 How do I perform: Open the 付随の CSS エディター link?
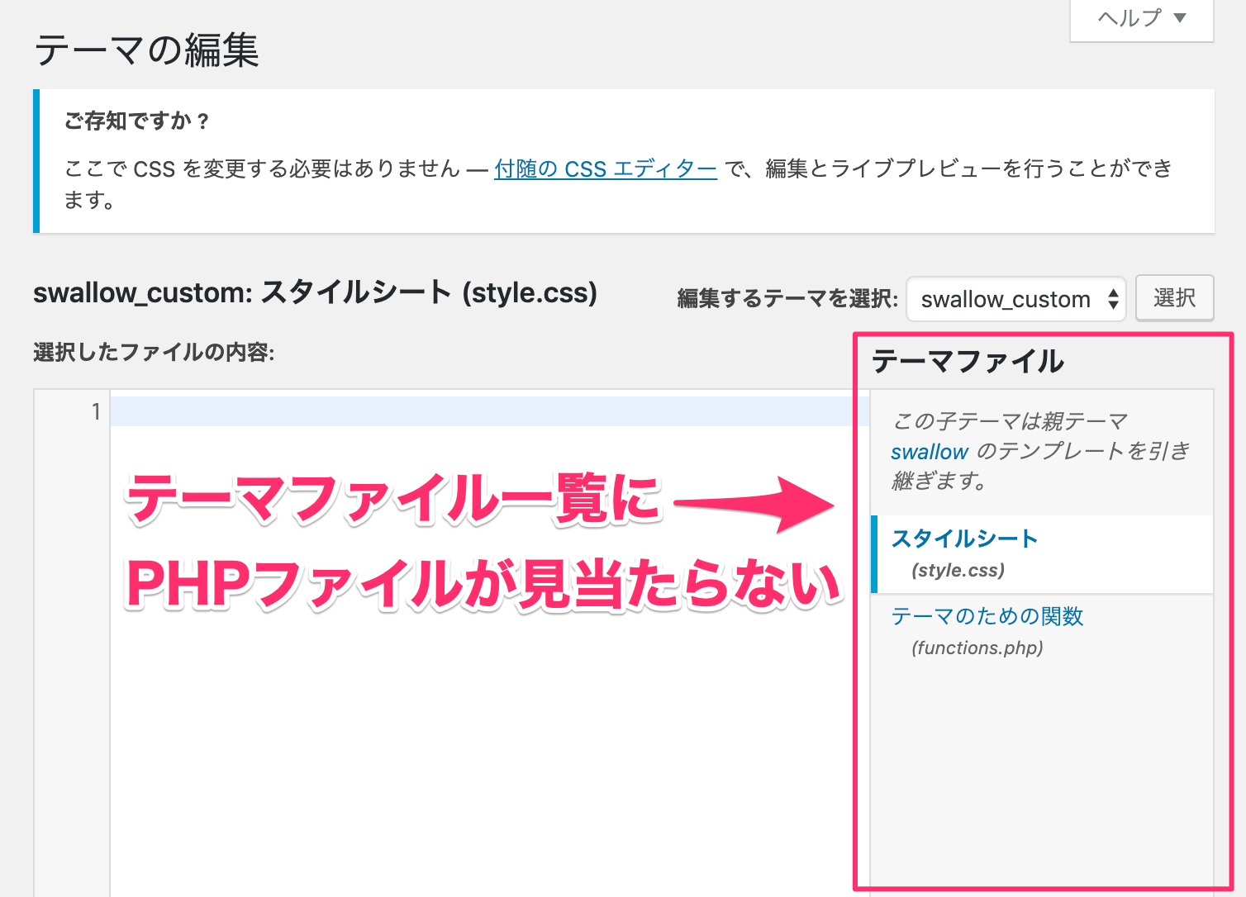[605, 169]
